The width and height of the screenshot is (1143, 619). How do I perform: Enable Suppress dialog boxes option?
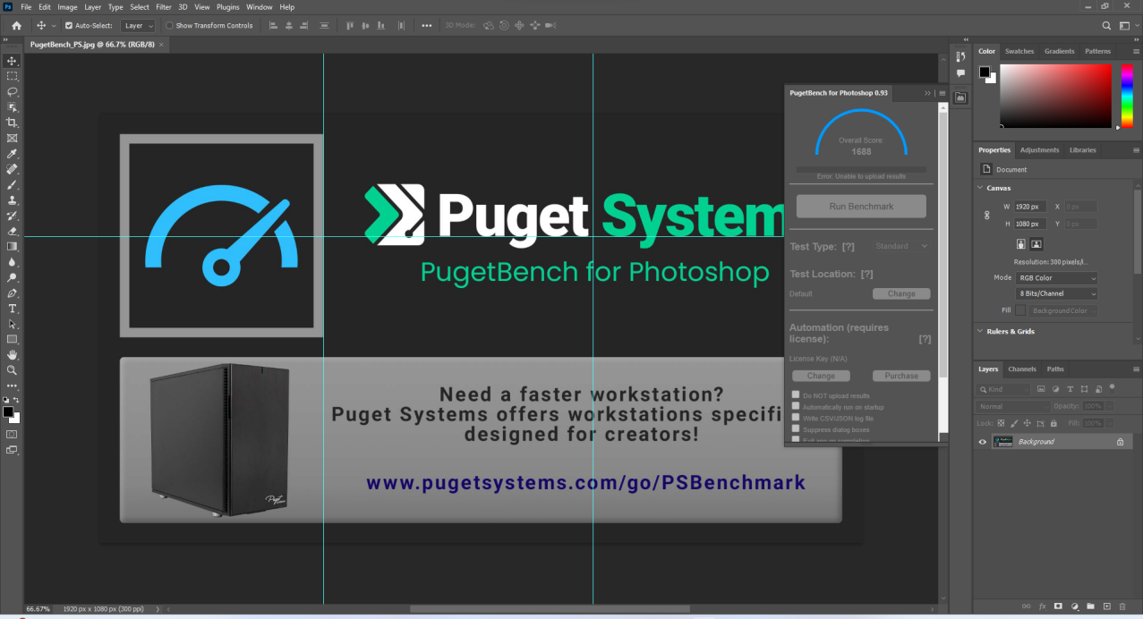coord(796,429)
